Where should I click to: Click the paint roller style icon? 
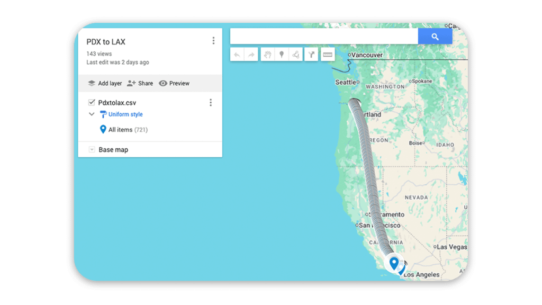coord(103,114)
